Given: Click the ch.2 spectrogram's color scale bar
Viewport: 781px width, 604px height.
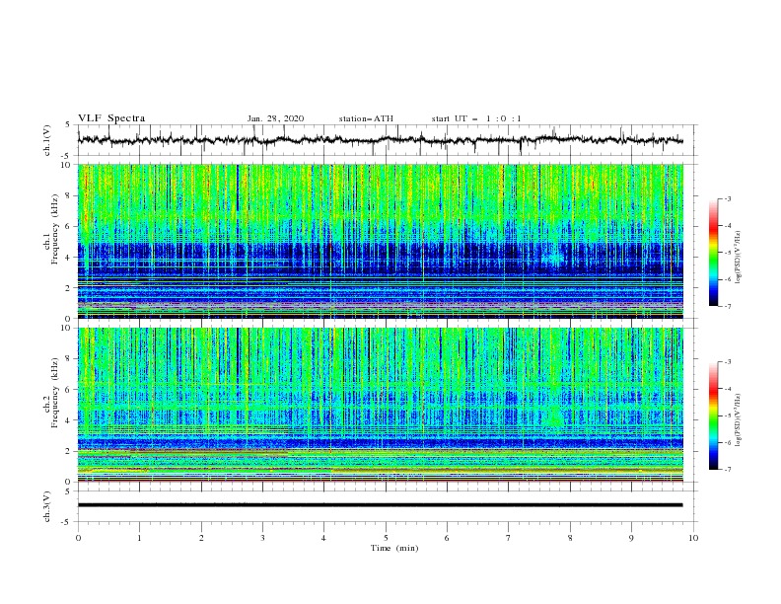Looking at the screenshot, I should tap(713, 415).
